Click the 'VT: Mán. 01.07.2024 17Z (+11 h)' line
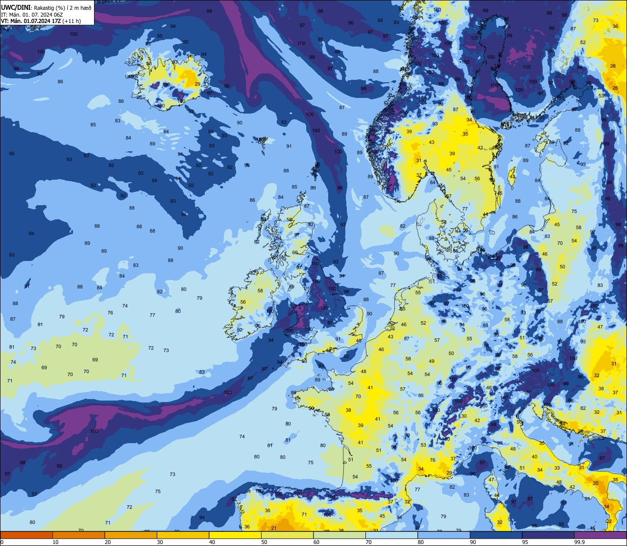This screenshot has height=546, width=627. (41, 21)
